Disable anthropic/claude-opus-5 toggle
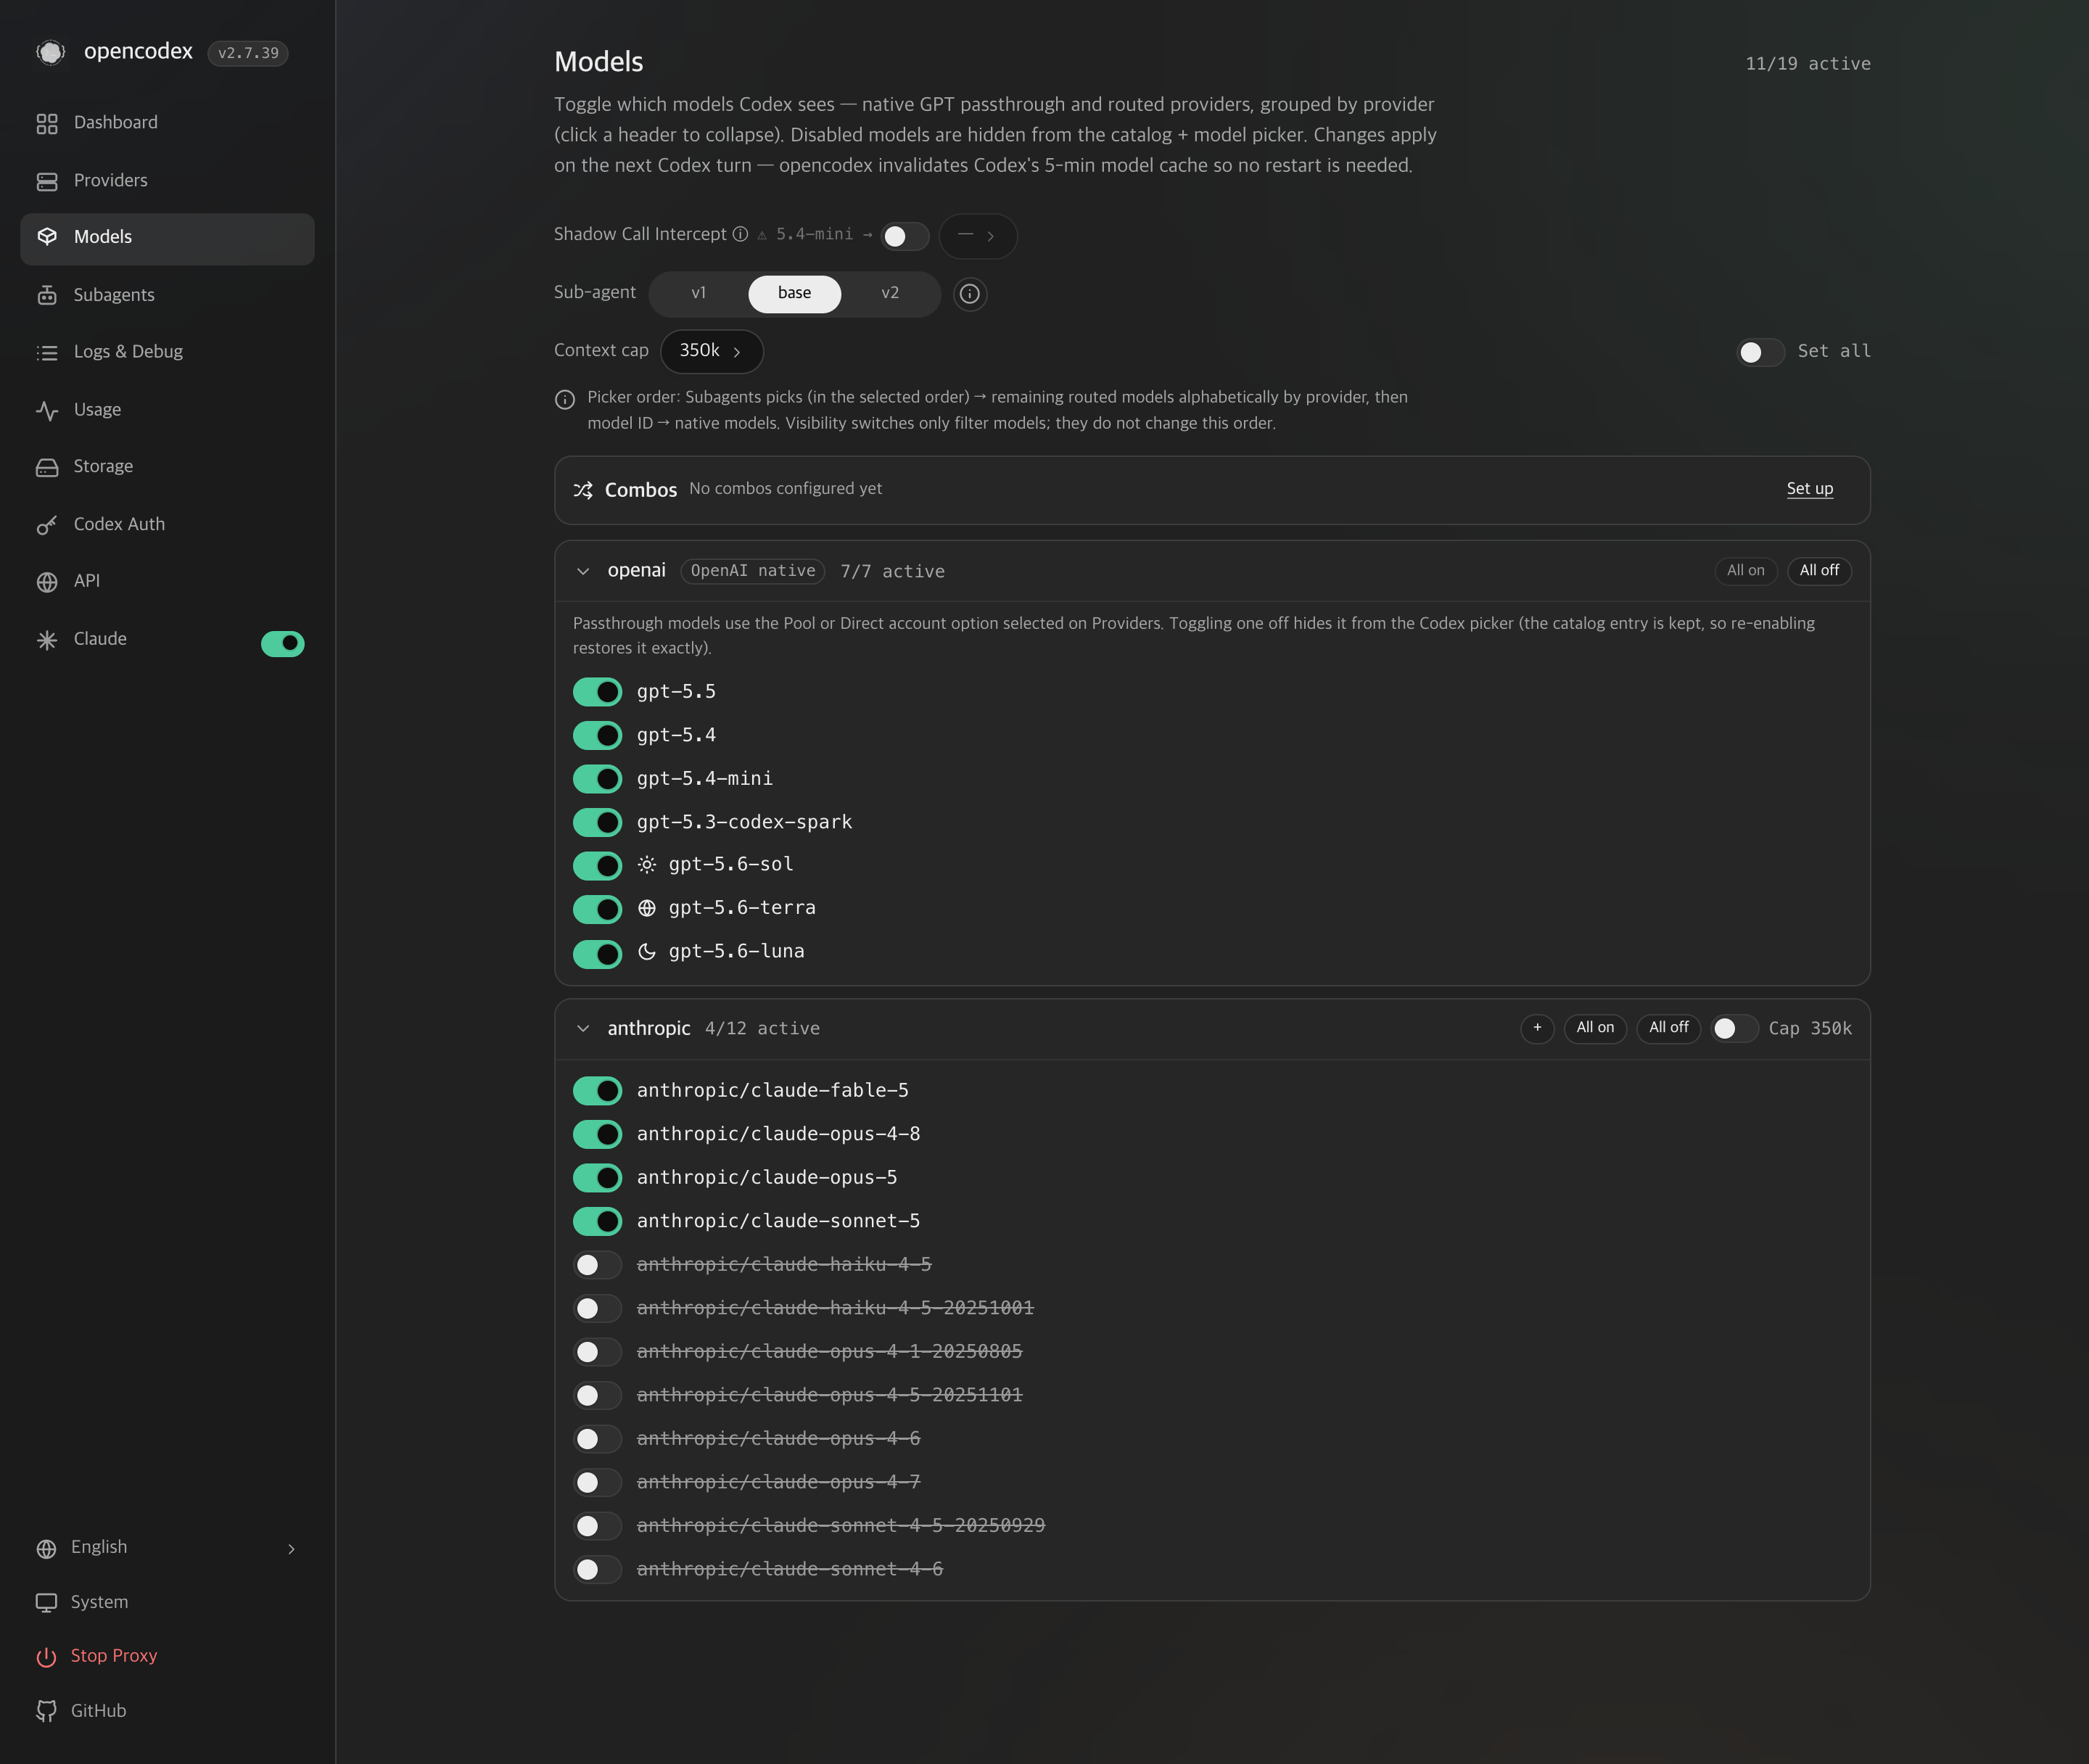 click(x=597, y=1178)
